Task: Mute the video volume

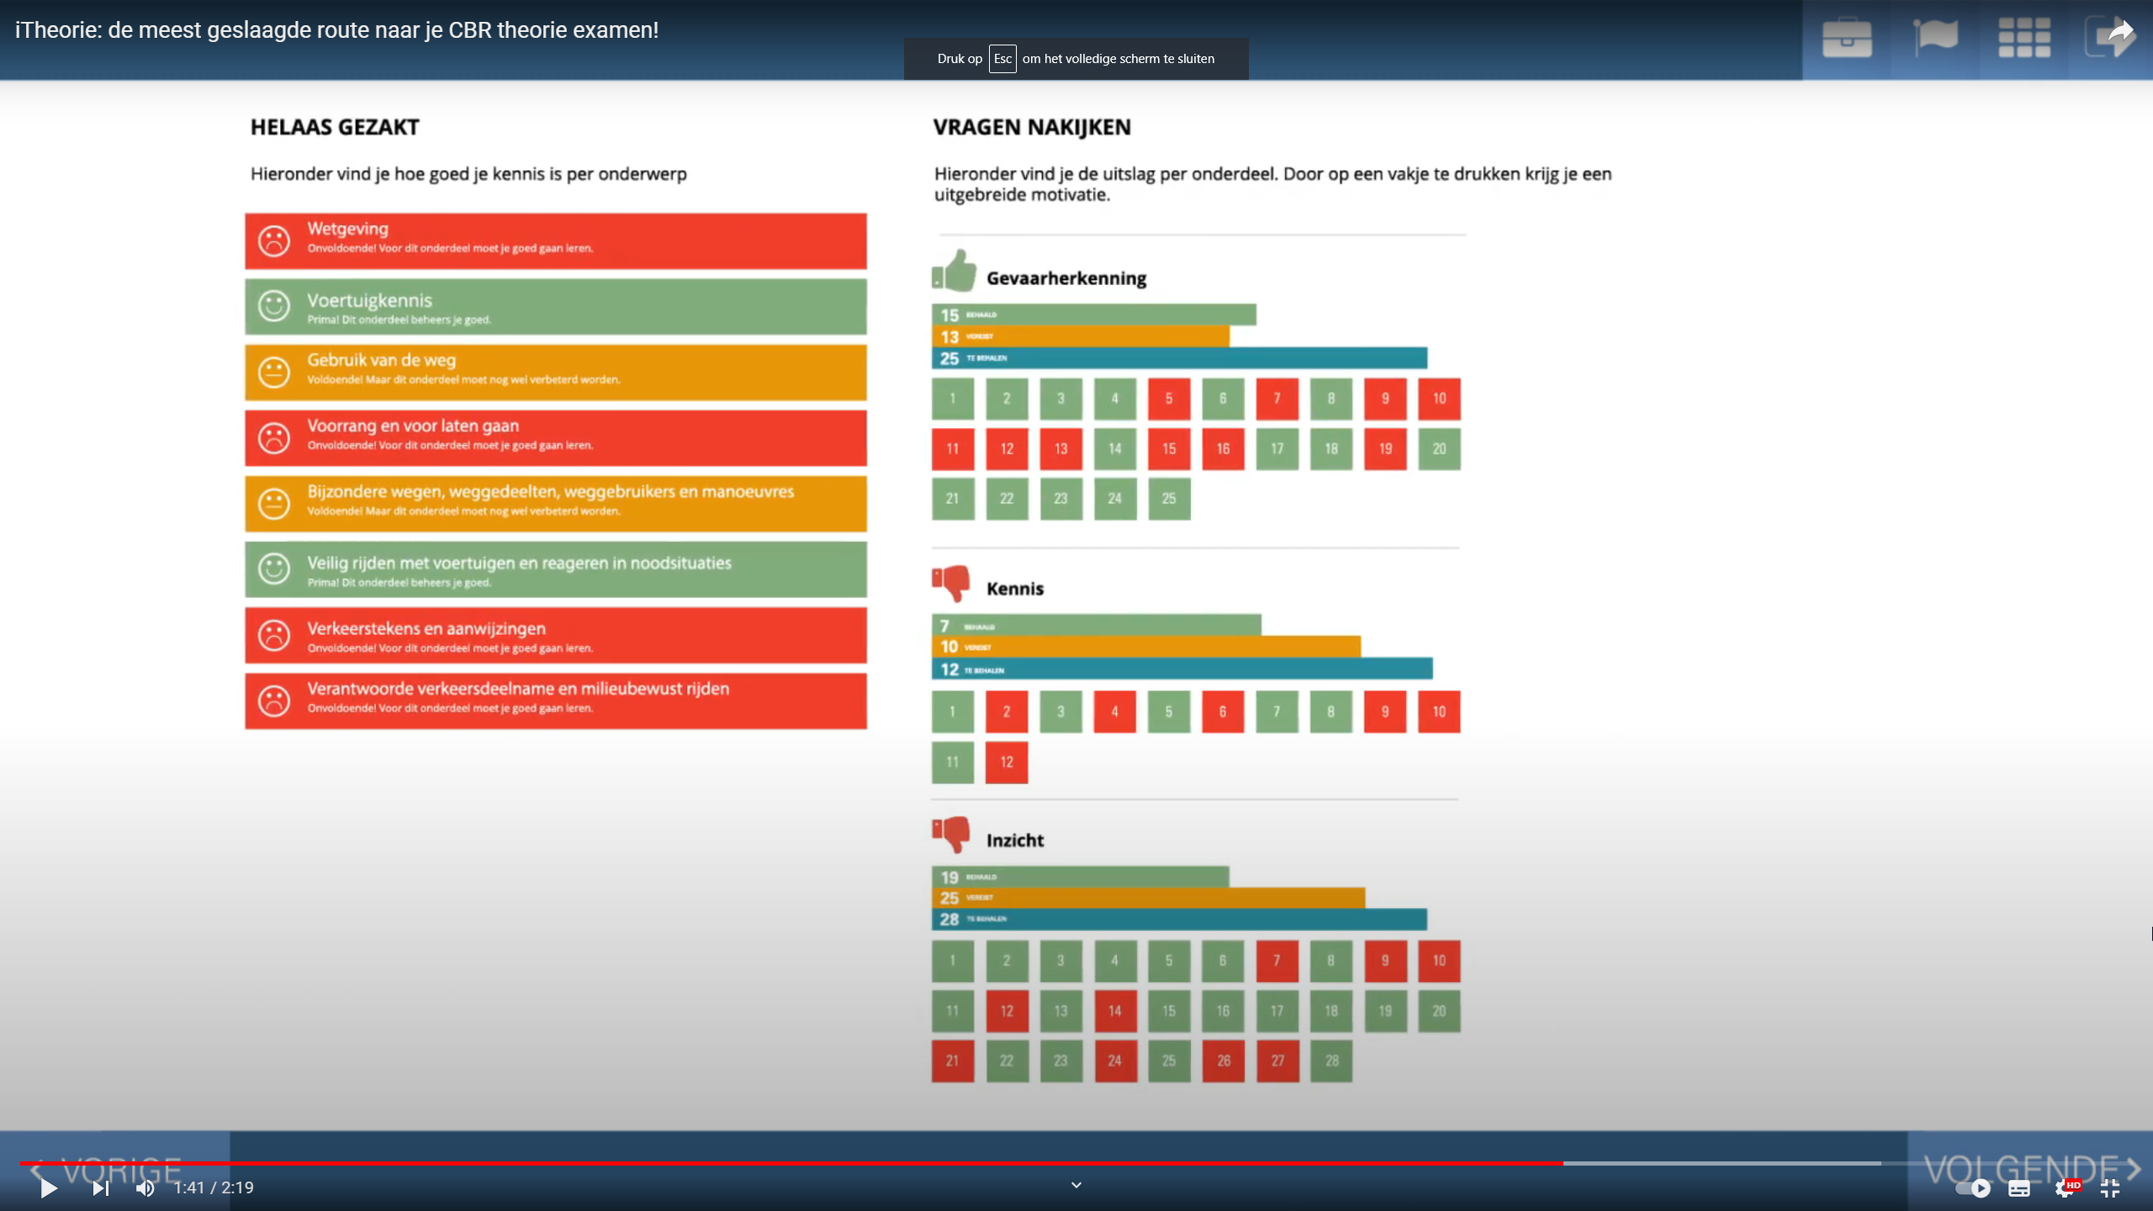Action: 145,1187
